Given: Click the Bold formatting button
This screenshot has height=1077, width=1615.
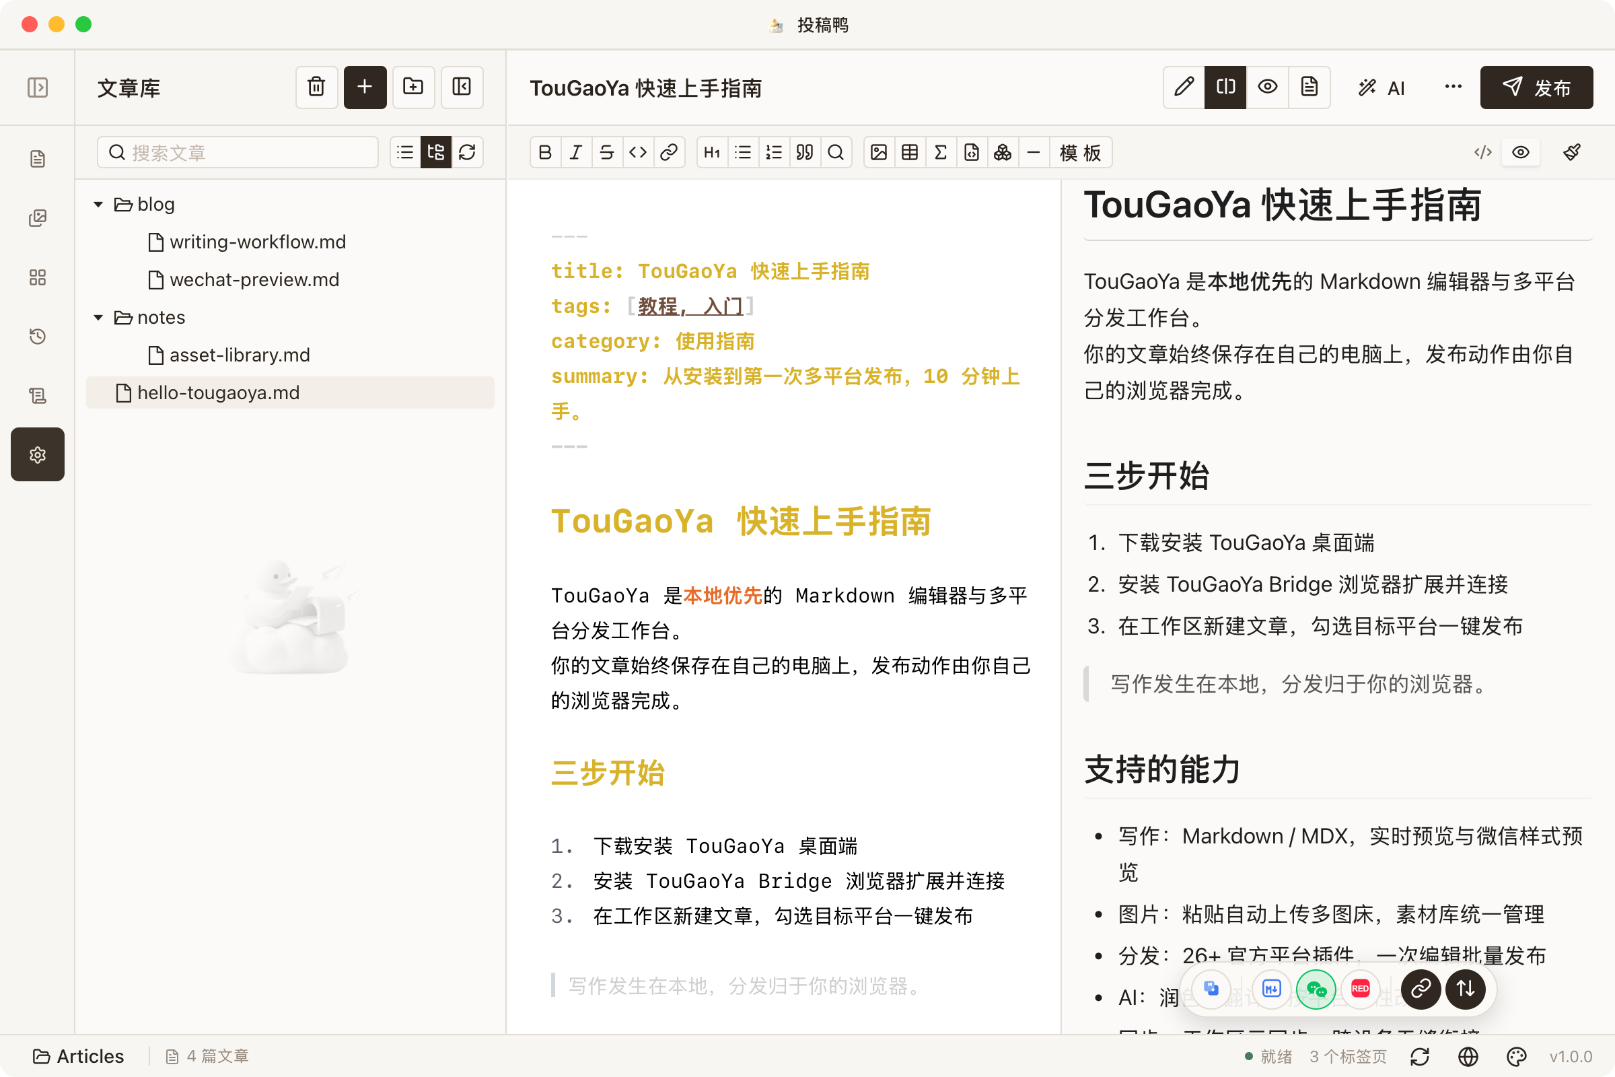Looking at the screenshot, I should point(545,153).
